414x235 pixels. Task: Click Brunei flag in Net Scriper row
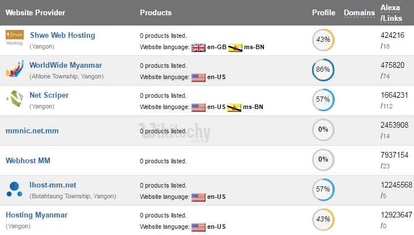click(235, 107)
